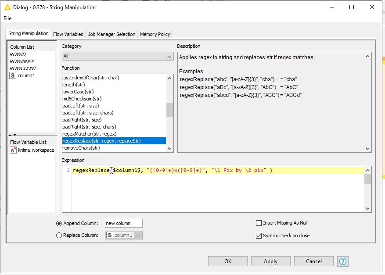Switch to Flow Variables tab
385x275 pixels.
tap(68, 34)
